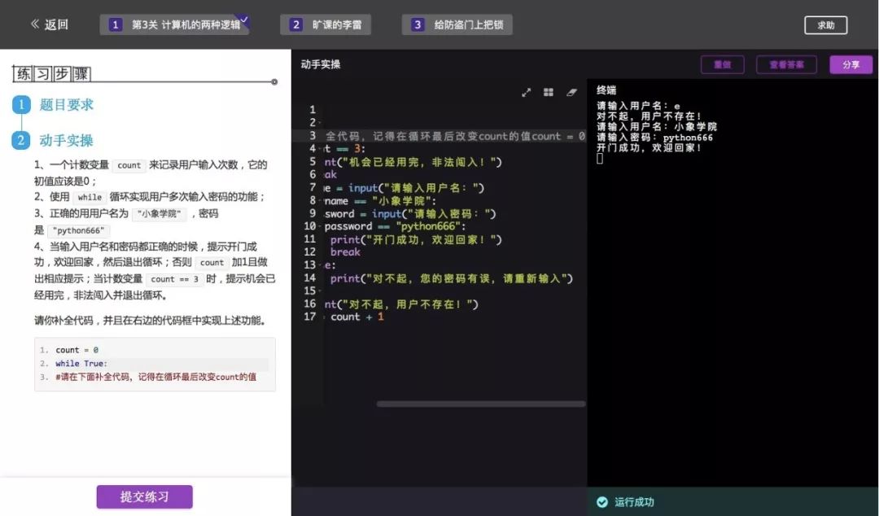Screen dimensions: 879x516
Task: Click the 终端 terminal title
Action: 606,90
